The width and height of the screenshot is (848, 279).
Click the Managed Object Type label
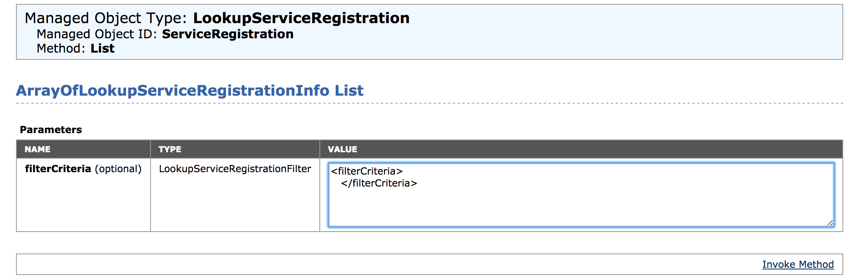point(105,18)
